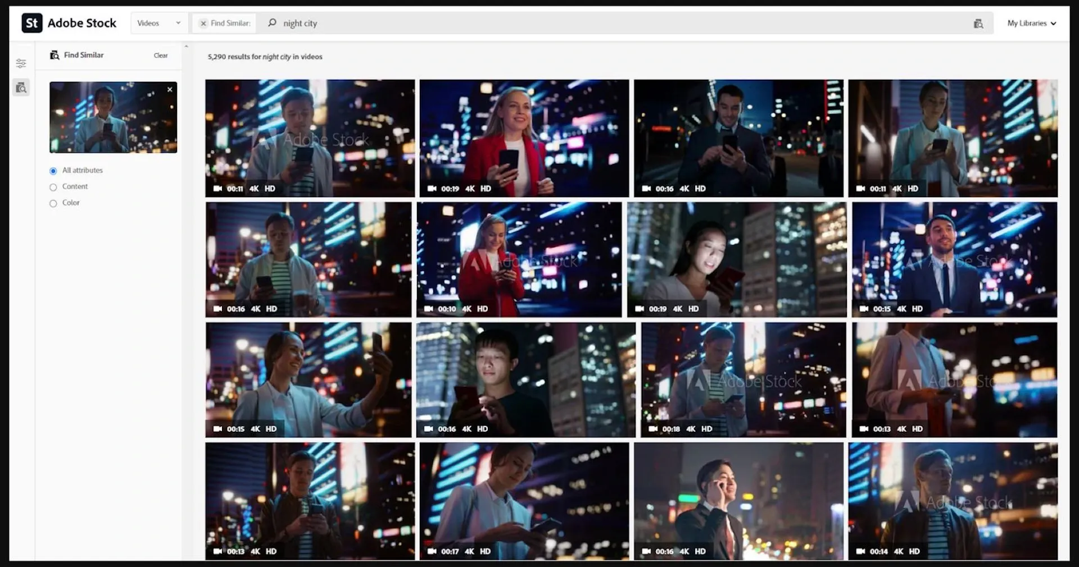Open the Videos media type dropdown

pyautogui.click(x=158, y=23)
